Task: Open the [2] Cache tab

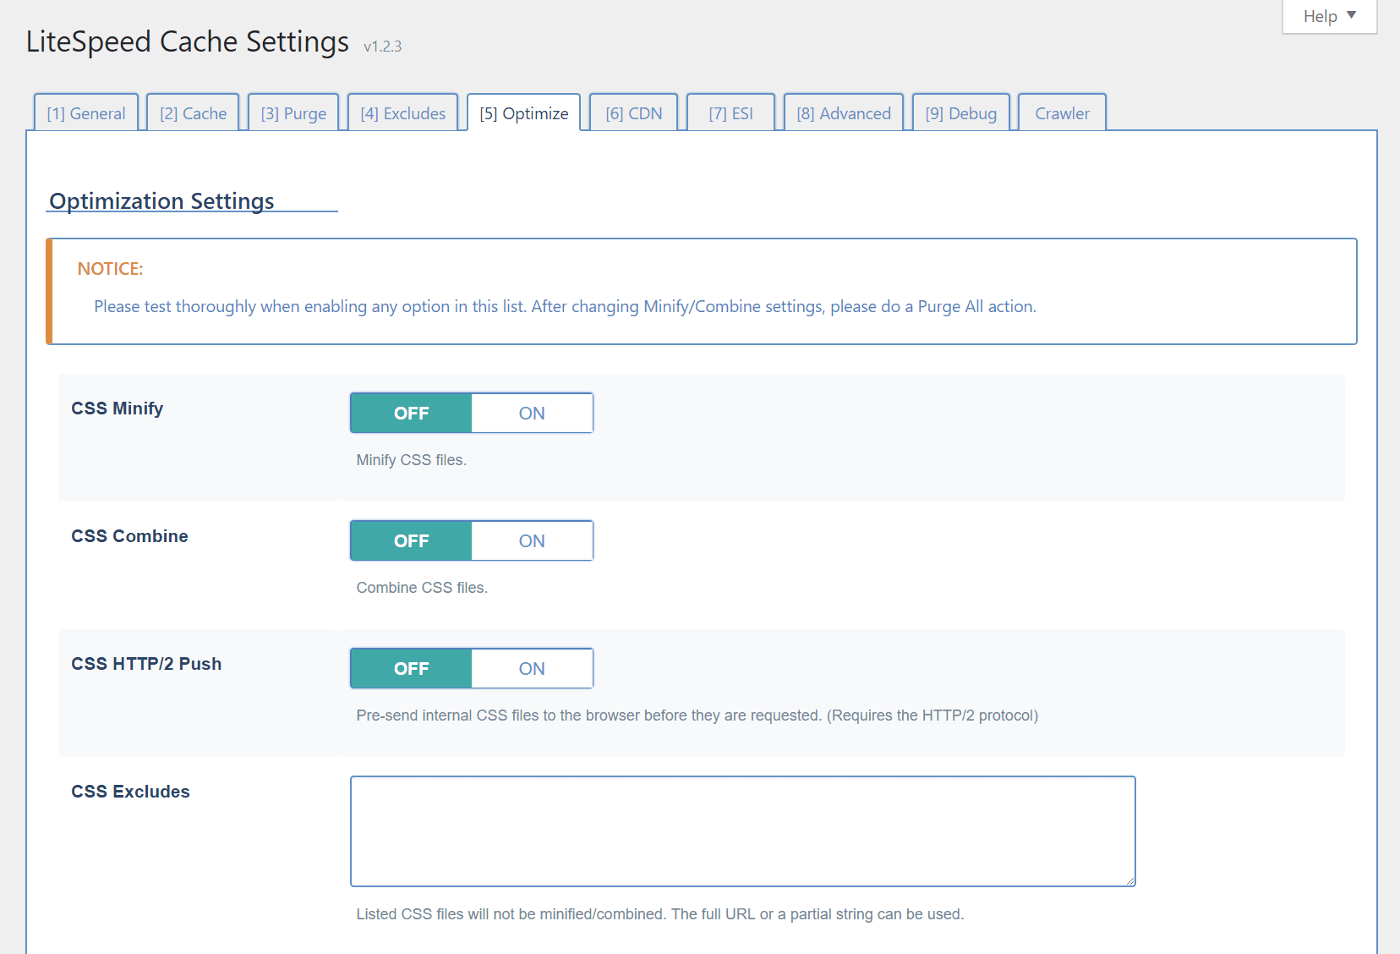Action: pyautogui.click(x=194, y=112)
